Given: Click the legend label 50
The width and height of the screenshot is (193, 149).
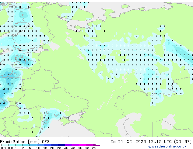Looking at the screenshot, I should [94, 148].
